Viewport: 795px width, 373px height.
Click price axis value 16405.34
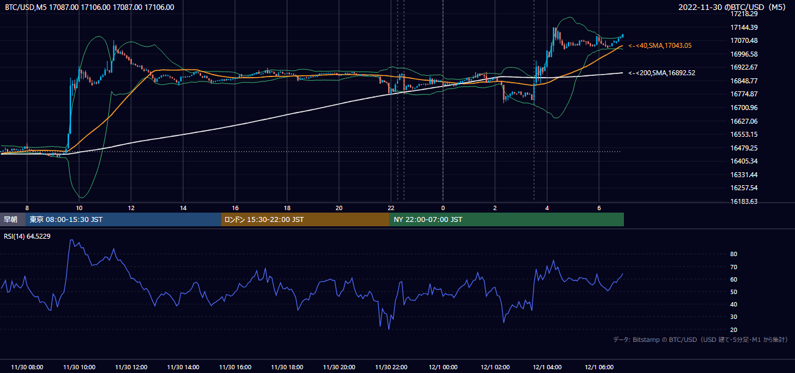[x=743, y=161]
